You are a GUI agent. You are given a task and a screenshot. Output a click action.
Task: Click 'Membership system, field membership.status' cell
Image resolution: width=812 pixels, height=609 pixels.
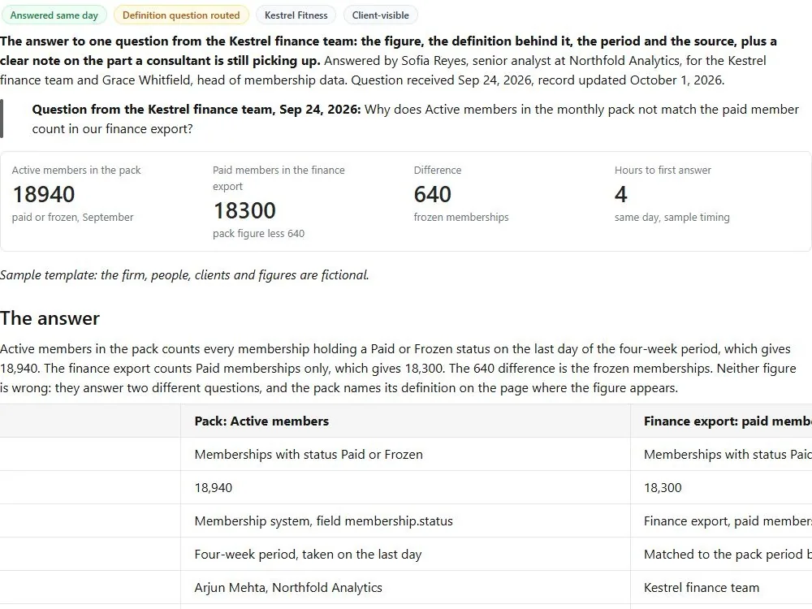tap(405, 520)
